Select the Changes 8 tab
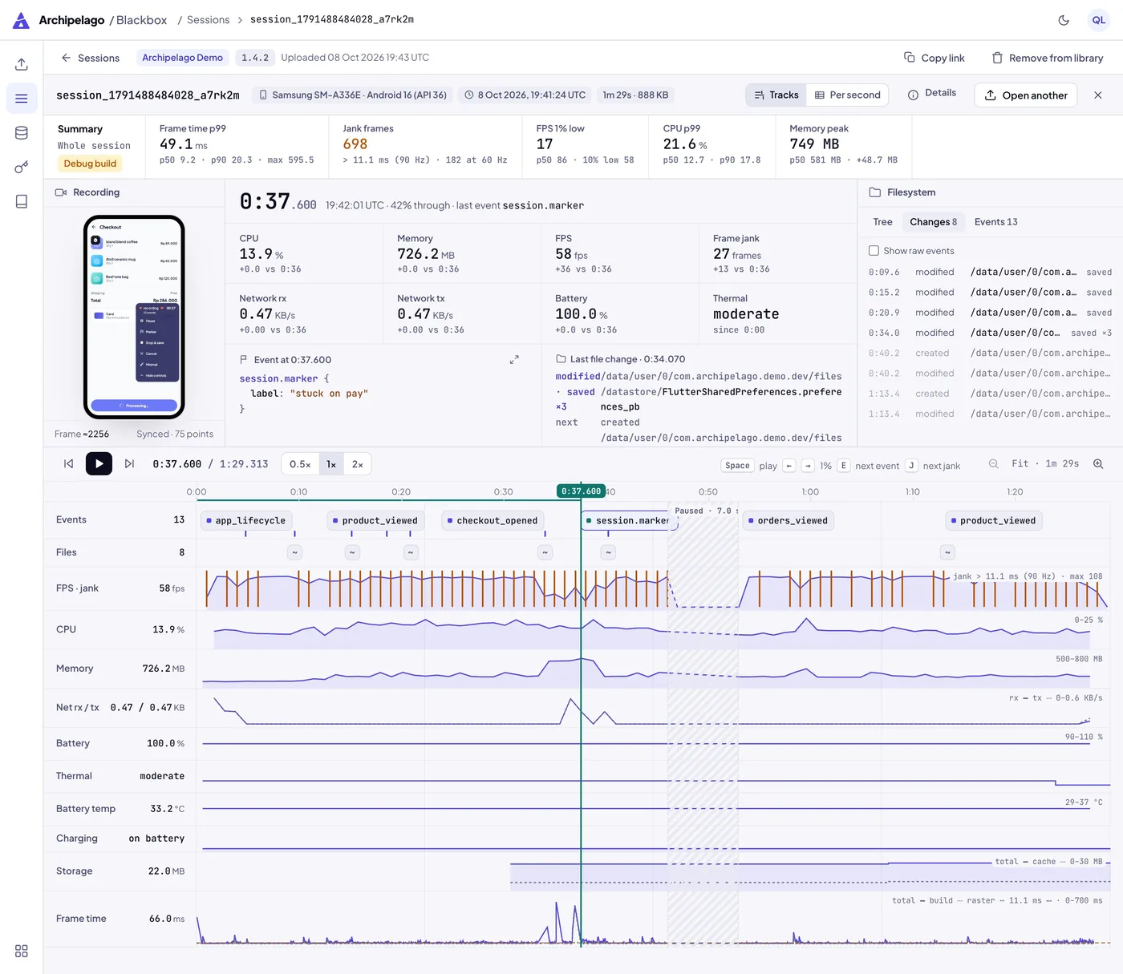 pyautogui.click(x=933, y=222)
